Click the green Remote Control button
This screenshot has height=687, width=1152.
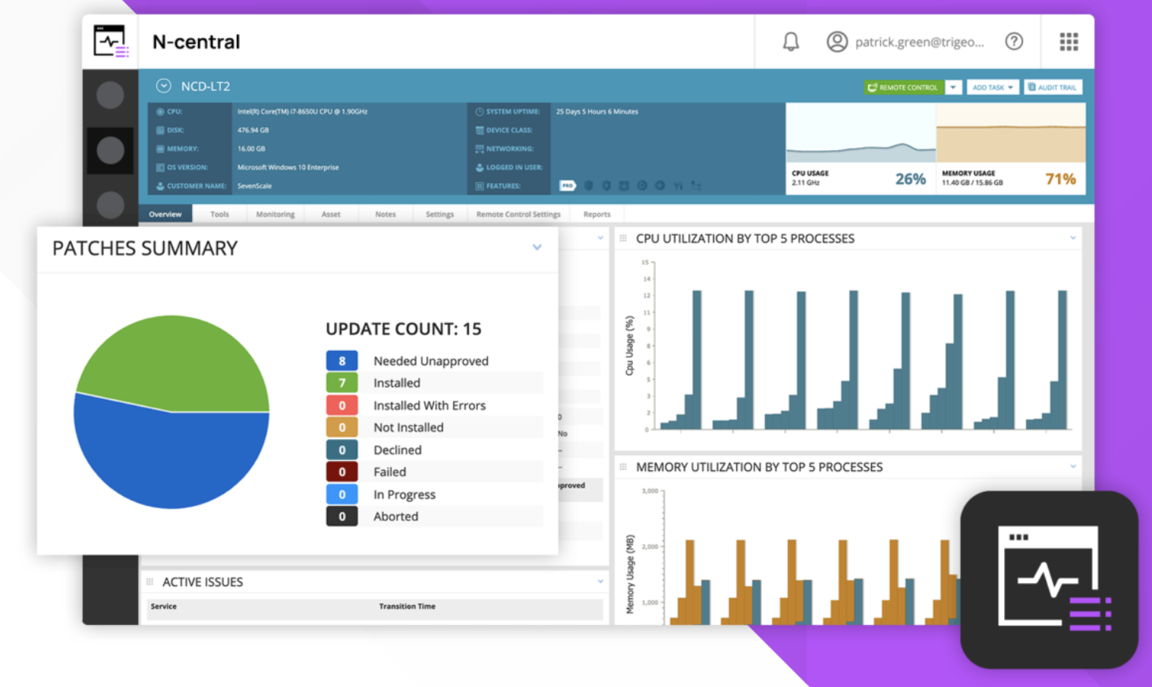pyautogui.click(x=904, y=87)
